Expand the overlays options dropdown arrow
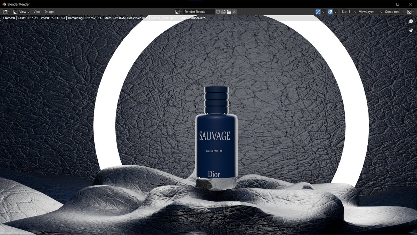 click(x=335, y=12)
